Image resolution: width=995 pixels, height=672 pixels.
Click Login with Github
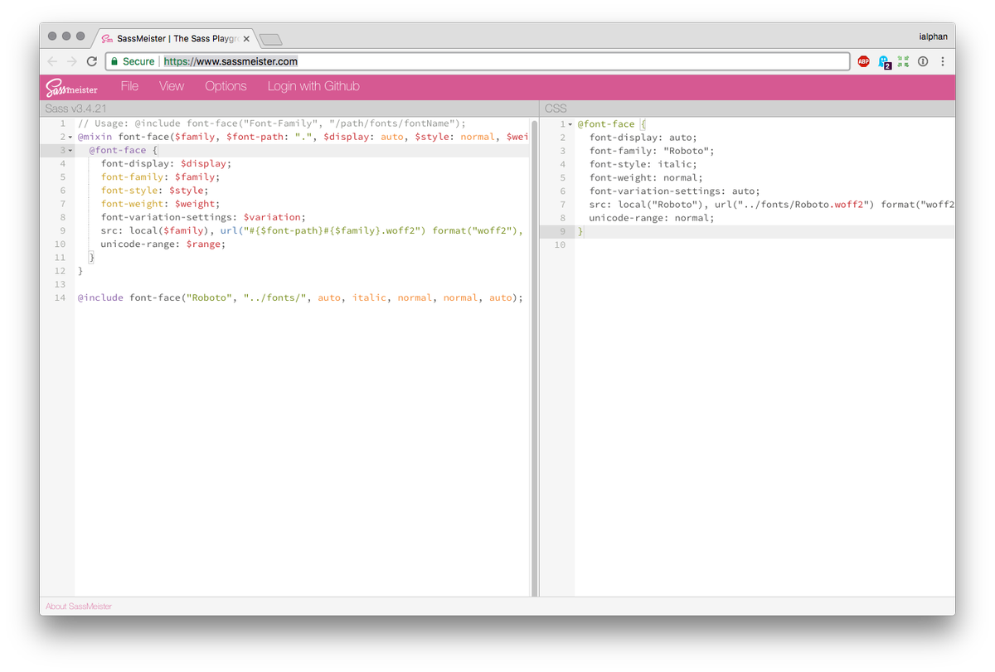pyautogui.click(x=313, y=86)
